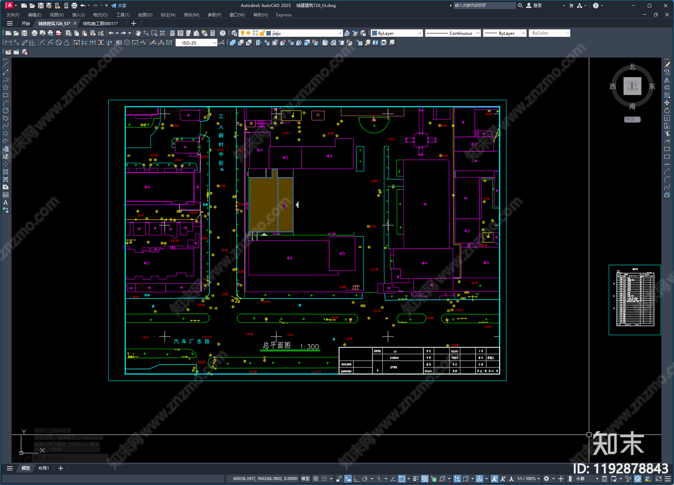The width and height of the screenshot is (674, 485).
Task: Click the Layer Properties manager icon
Action: [x=234, y=33]
